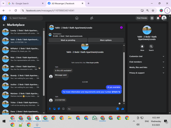Image resolution: width=171 pixels, height=128 pixels.
Task: Open Chrome profile circle icon
Action: click(161, 11)
